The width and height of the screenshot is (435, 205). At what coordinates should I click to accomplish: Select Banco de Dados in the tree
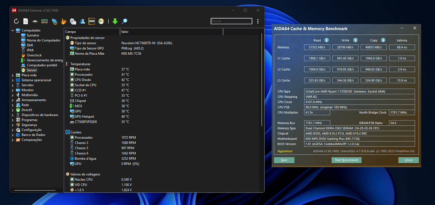click(33, 135)
